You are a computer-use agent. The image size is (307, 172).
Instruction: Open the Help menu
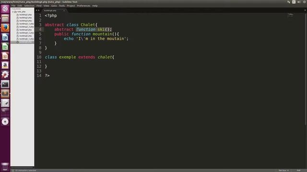(95, 6)
